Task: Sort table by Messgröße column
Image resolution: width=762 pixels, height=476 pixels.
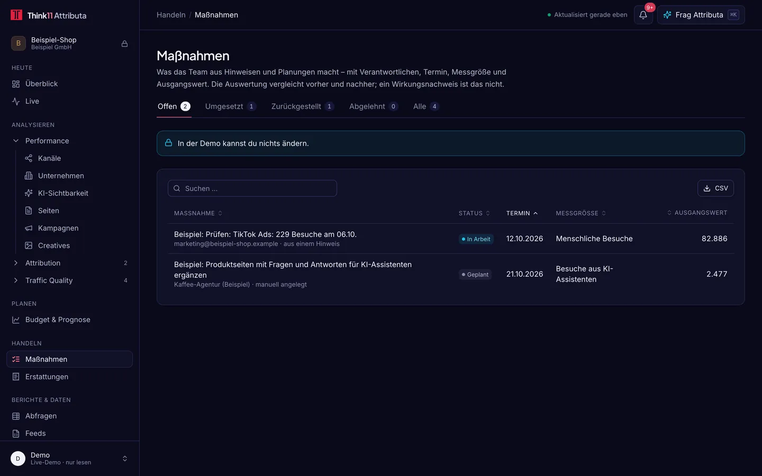Action: coord(581,213)
